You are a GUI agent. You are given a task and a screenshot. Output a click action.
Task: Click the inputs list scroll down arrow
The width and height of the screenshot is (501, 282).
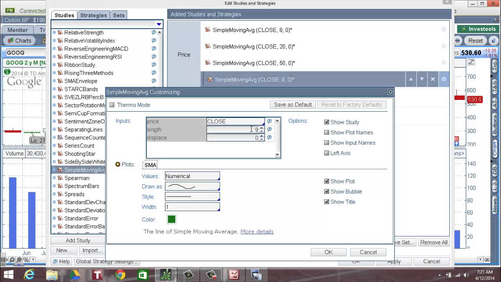coord(278,155)
